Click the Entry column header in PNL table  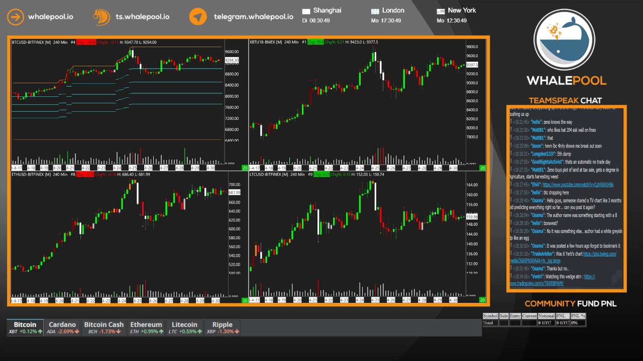(x=515, y=316)
